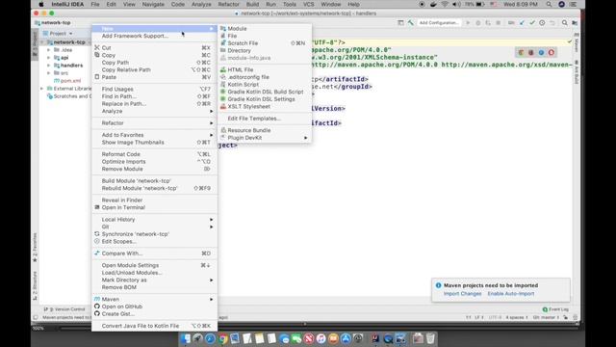This screenshot has width=616, height=347.
Task: Open the Event Log in status bar
Action: click(x=555, y=309)
